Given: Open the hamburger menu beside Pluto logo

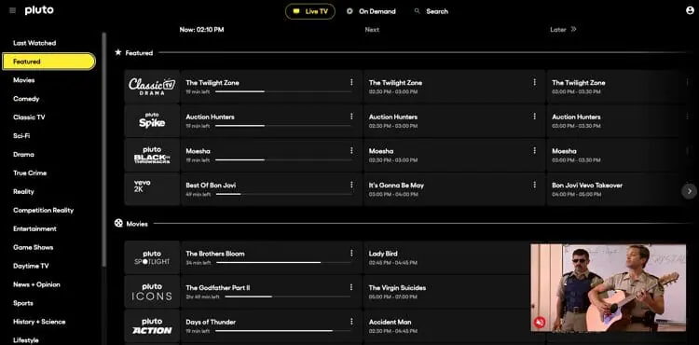Looking at the screenshot, I should [12, 10].
